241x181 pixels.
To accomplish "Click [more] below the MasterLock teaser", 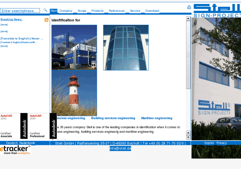I will [4, 46].
